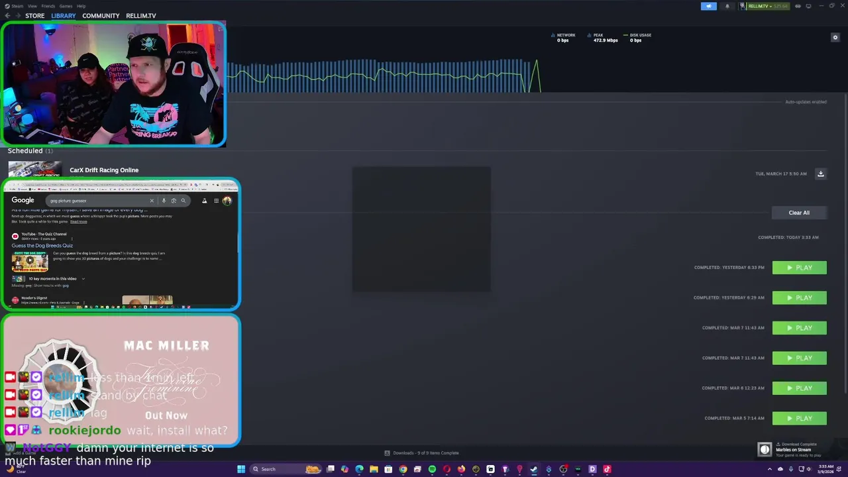Go back with the Steam back arrow
Viewport: 848px width, 477px height.
click(x=7, y=16)
